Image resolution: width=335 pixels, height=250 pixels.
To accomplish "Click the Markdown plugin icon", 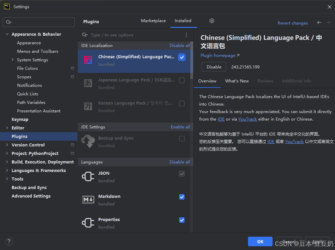I will [88, 200].
